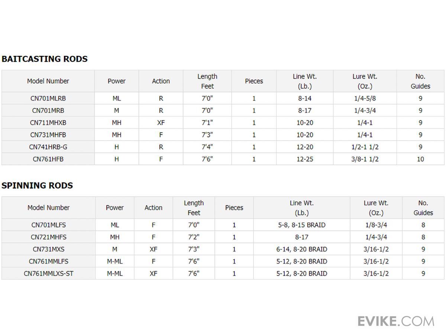Viewport: 446px width, 335px height.
Task: Click the 6-14, 8-20 BRAID cell
Action: click(x=301, y=249)
